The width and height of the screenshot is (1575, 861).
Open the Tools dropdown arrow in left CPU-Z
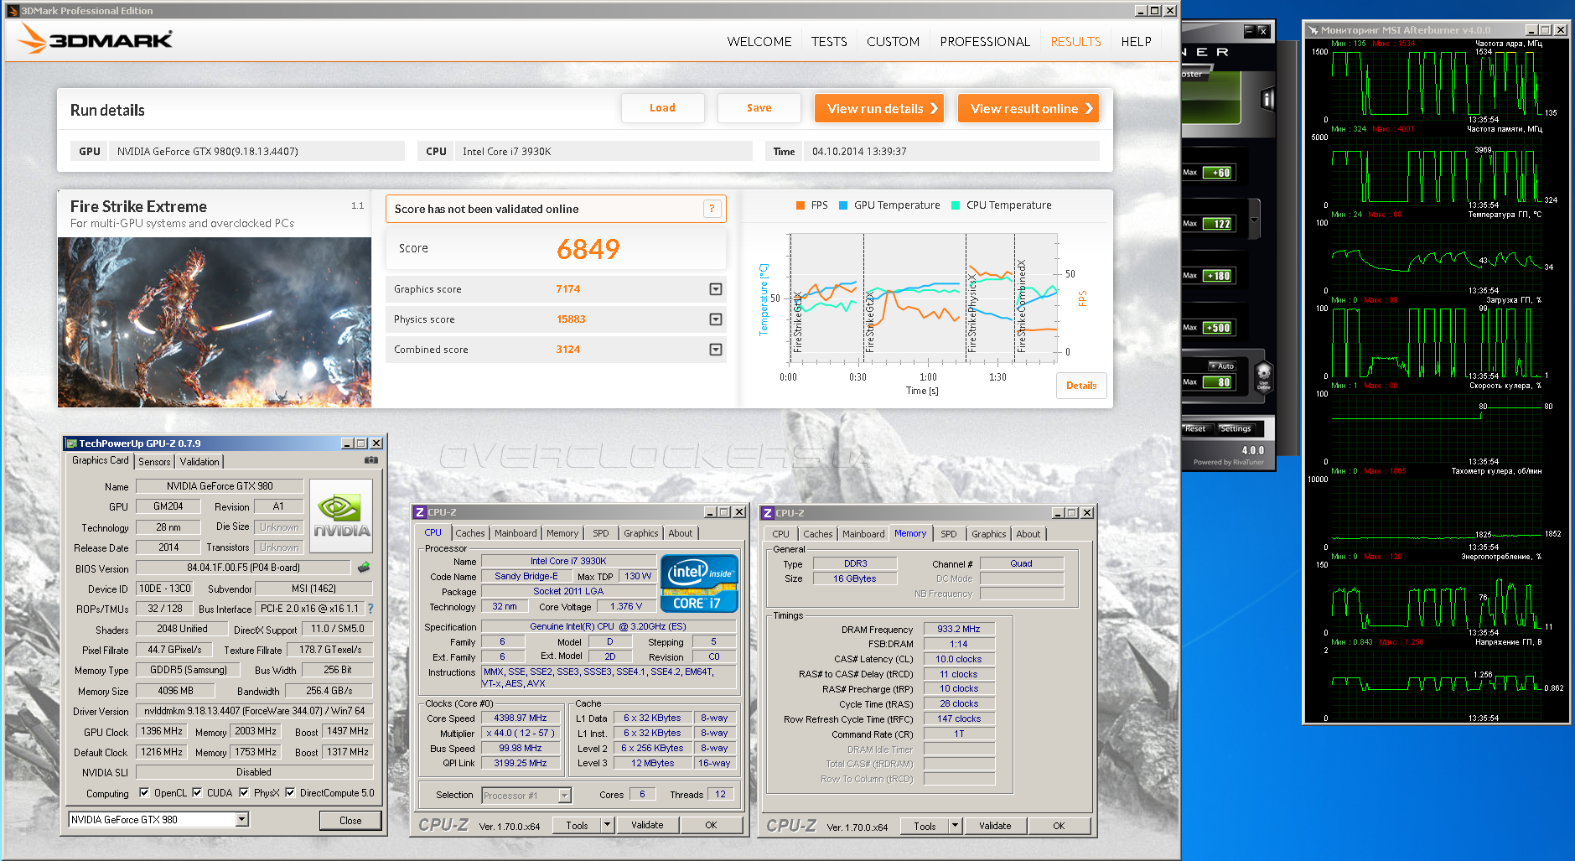point(607,825)
